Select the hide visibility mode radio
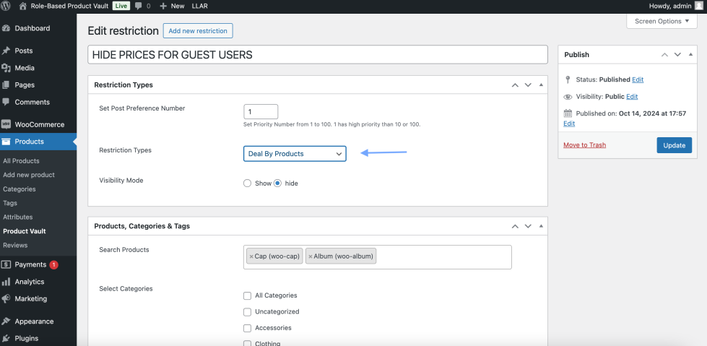Viewport: 707px width, 346px height. [x=277, y=183]
